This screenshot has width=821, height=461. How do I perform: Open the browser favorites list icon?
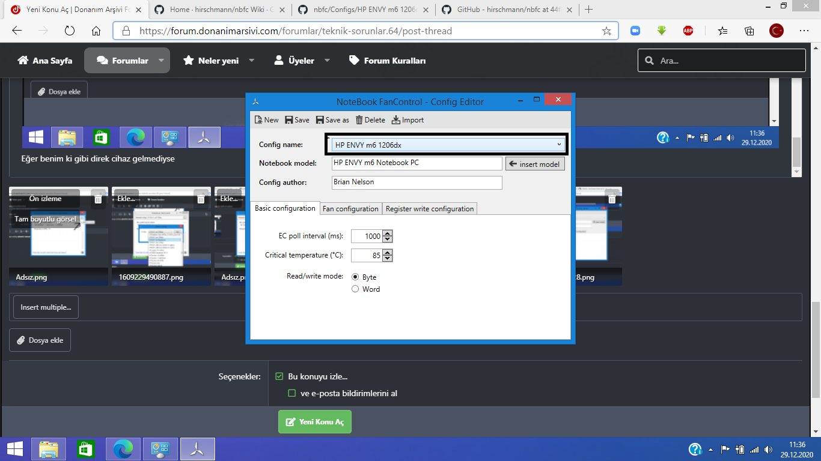click(722, 31)
